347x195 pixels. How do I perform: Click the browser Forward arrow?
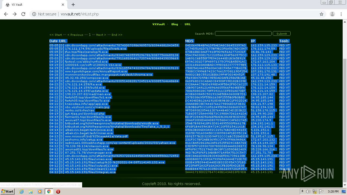coord(15,14)
